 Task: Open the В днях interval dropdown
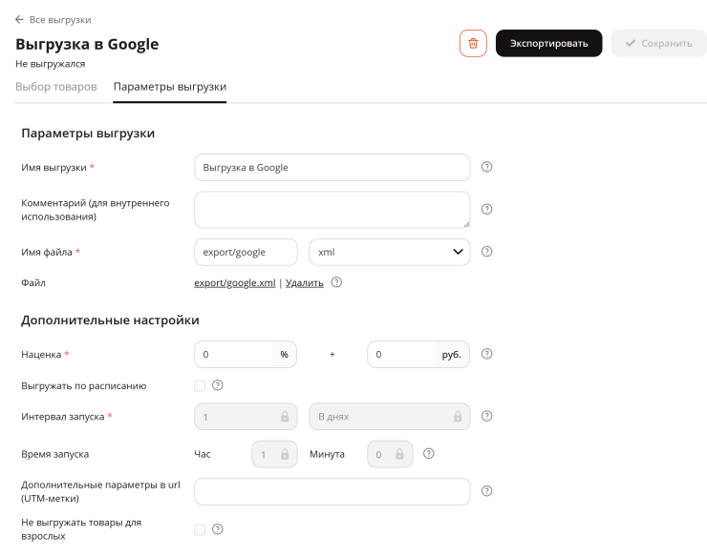[390, 417]
